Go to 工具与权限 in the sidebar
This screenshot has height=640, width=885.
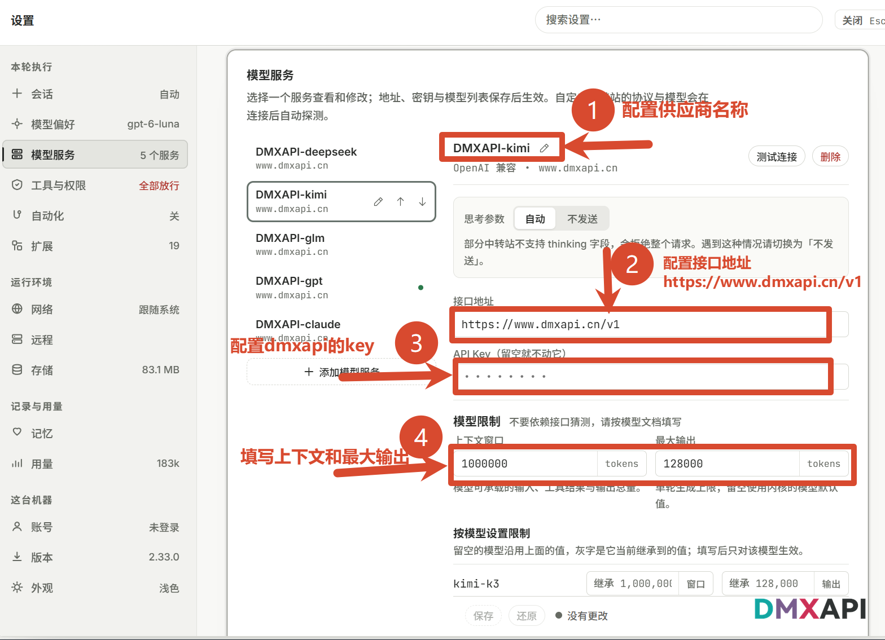(x=95, y=186)
